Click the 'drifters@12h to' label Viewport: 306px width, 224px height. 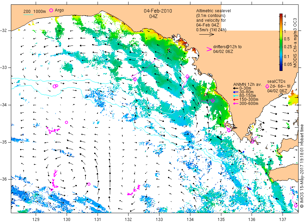click(227, 47)
